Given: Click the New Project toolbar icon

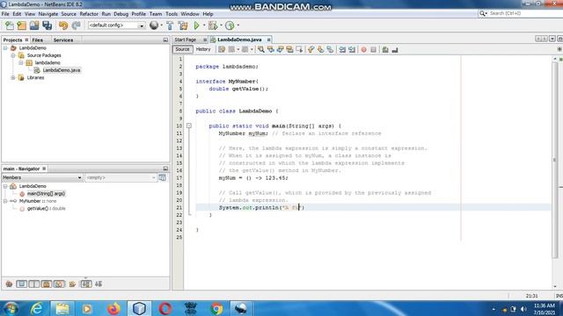Looking at the screenshot, I should tap(21, 25).
